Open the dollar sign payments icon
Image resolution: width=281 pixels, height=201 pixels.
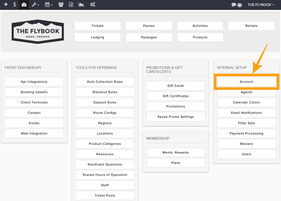point(15,4)
